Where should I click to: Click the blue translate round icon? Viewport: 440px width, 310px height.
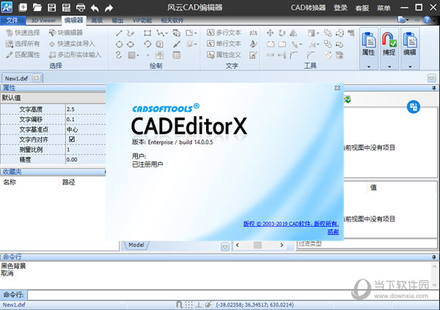pos(414,107)
